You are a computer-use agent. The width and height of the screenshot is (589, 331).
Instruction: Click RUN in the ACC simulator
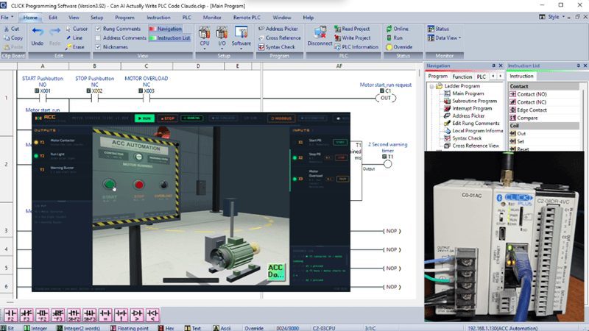(144, 118)
